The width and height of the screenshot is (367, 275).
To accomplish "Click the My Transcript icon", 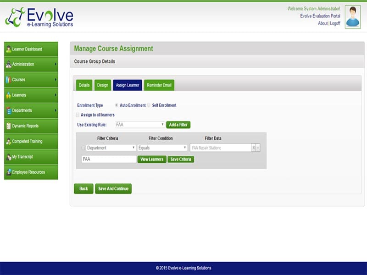I will 8,157.
